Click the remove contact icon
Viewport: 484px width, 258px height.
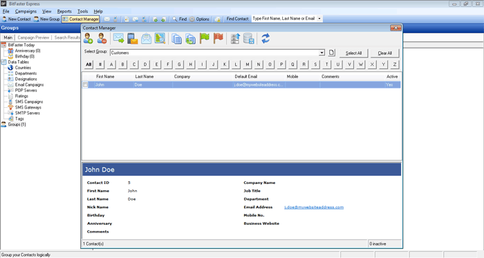point(102,39)
